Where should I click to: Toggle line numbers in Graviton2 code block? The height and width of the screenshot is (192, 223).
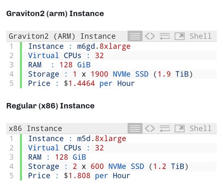pos(135,36)
